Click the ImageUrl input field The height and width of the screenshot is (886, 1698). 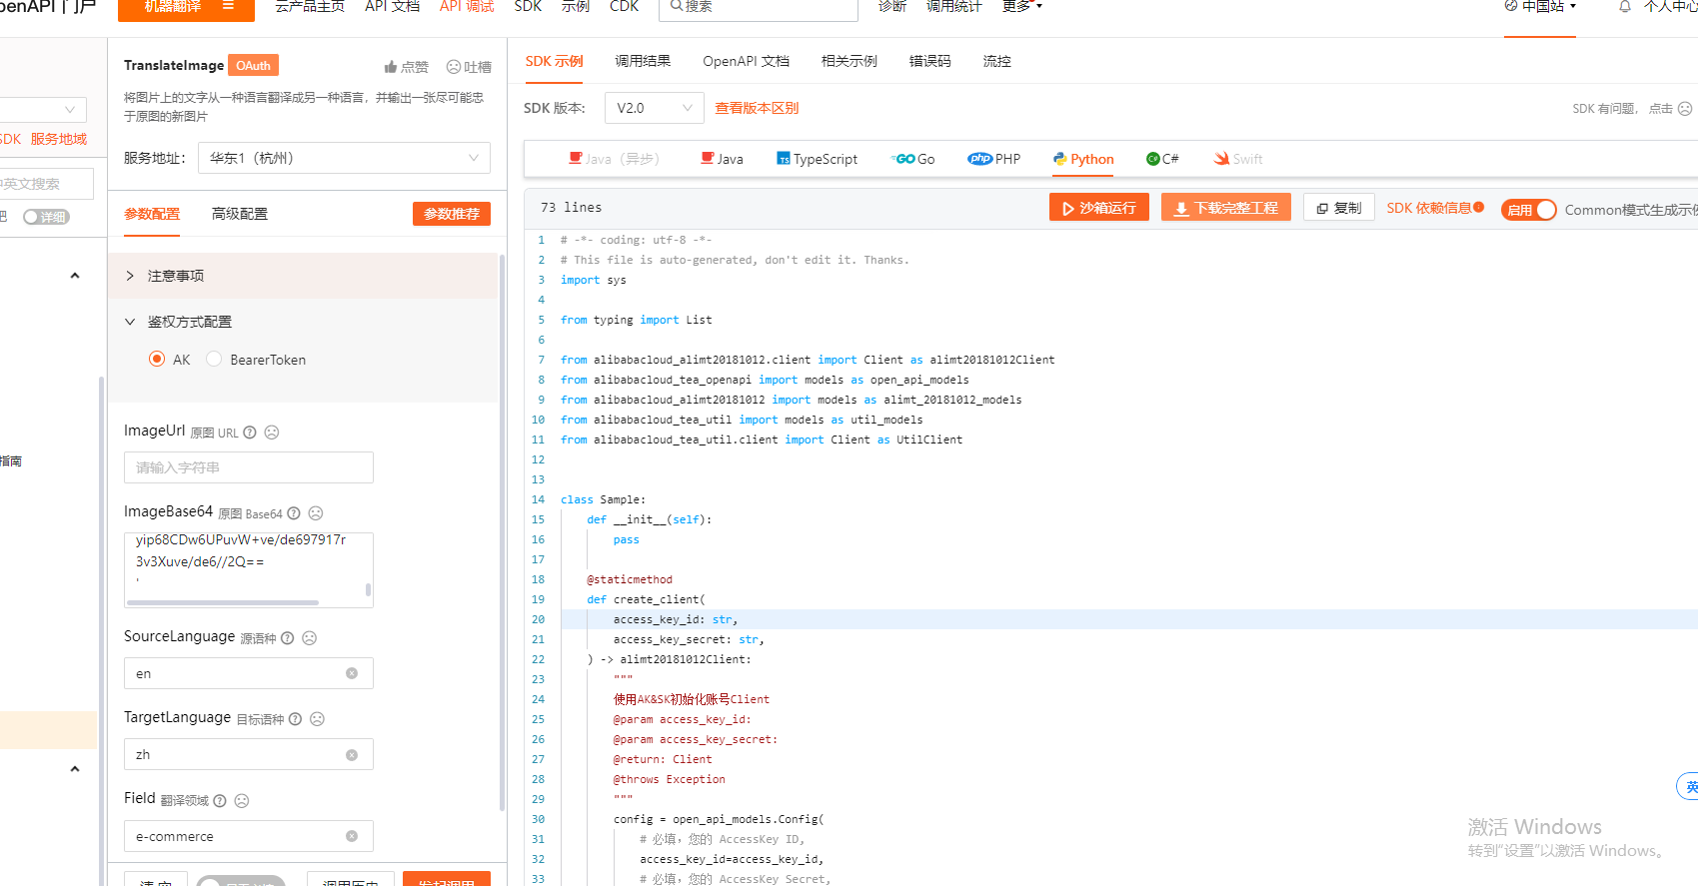249,467
